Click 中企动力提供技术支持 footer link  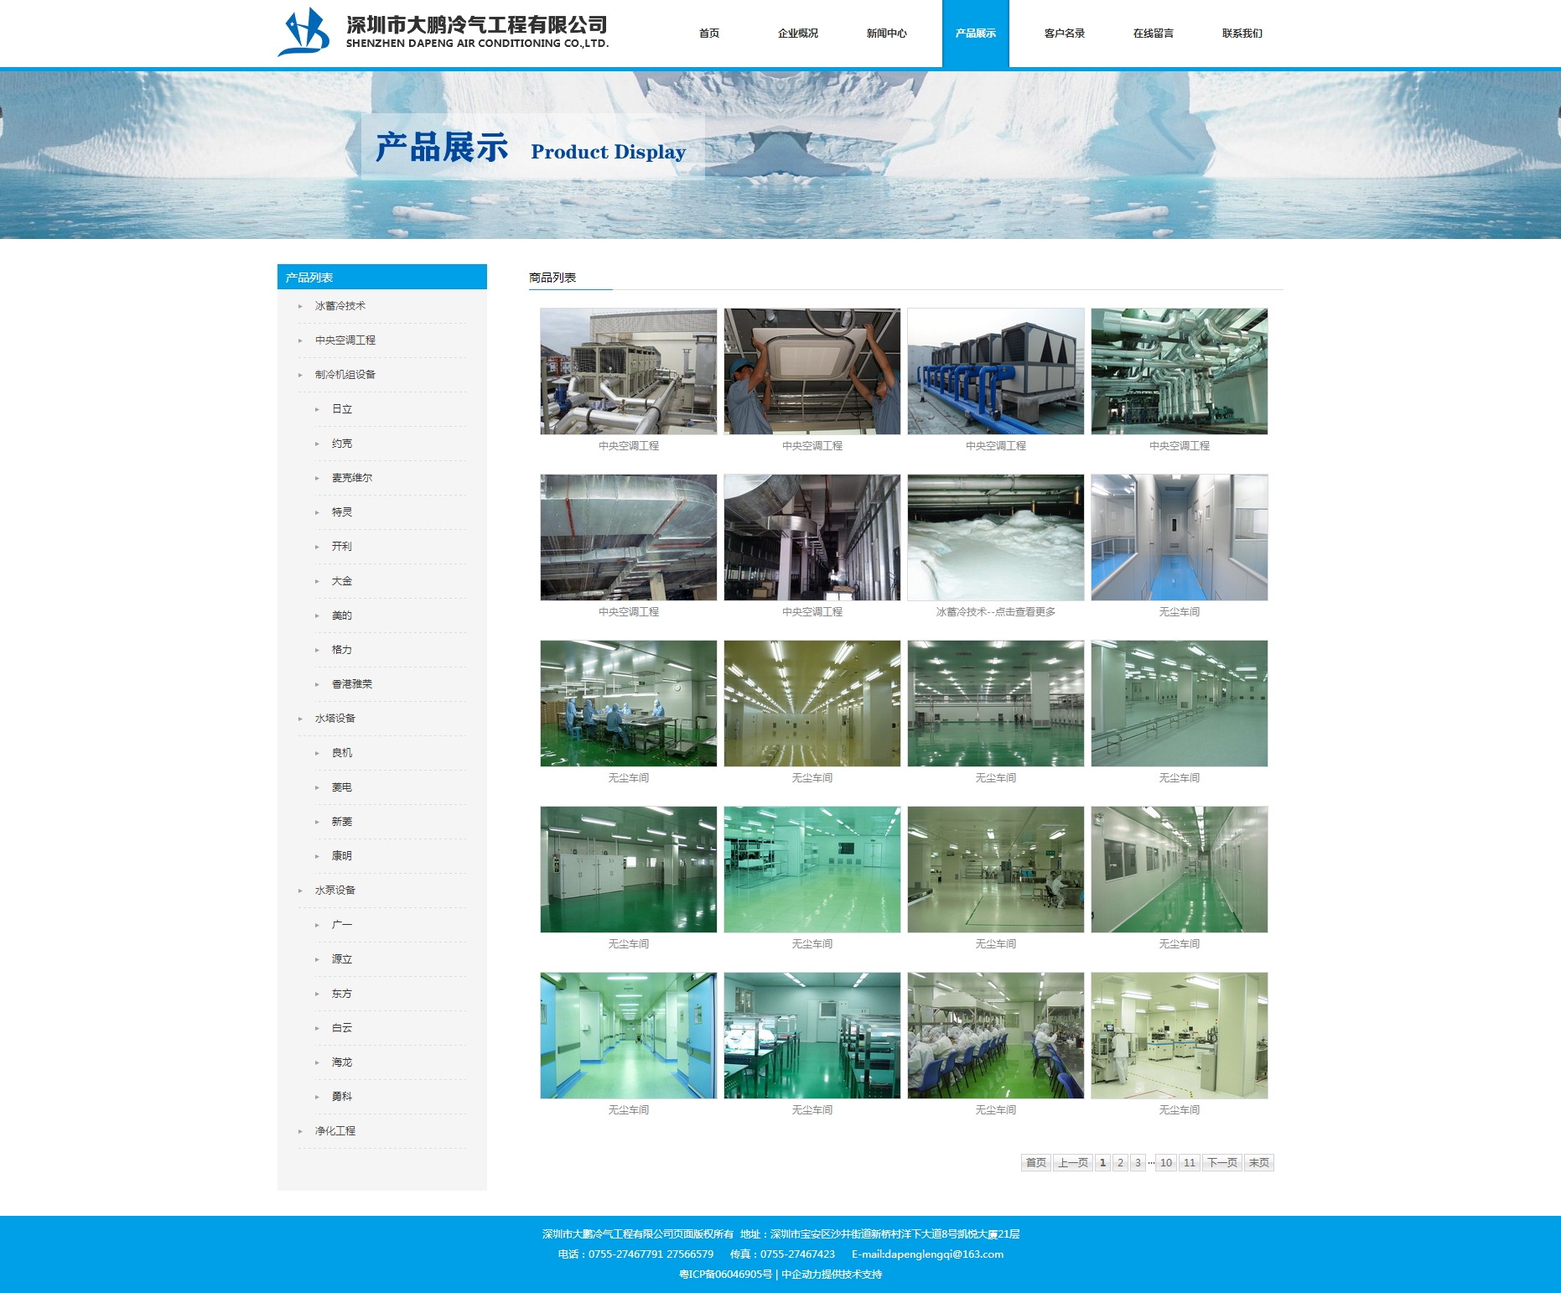point(832,1275)
